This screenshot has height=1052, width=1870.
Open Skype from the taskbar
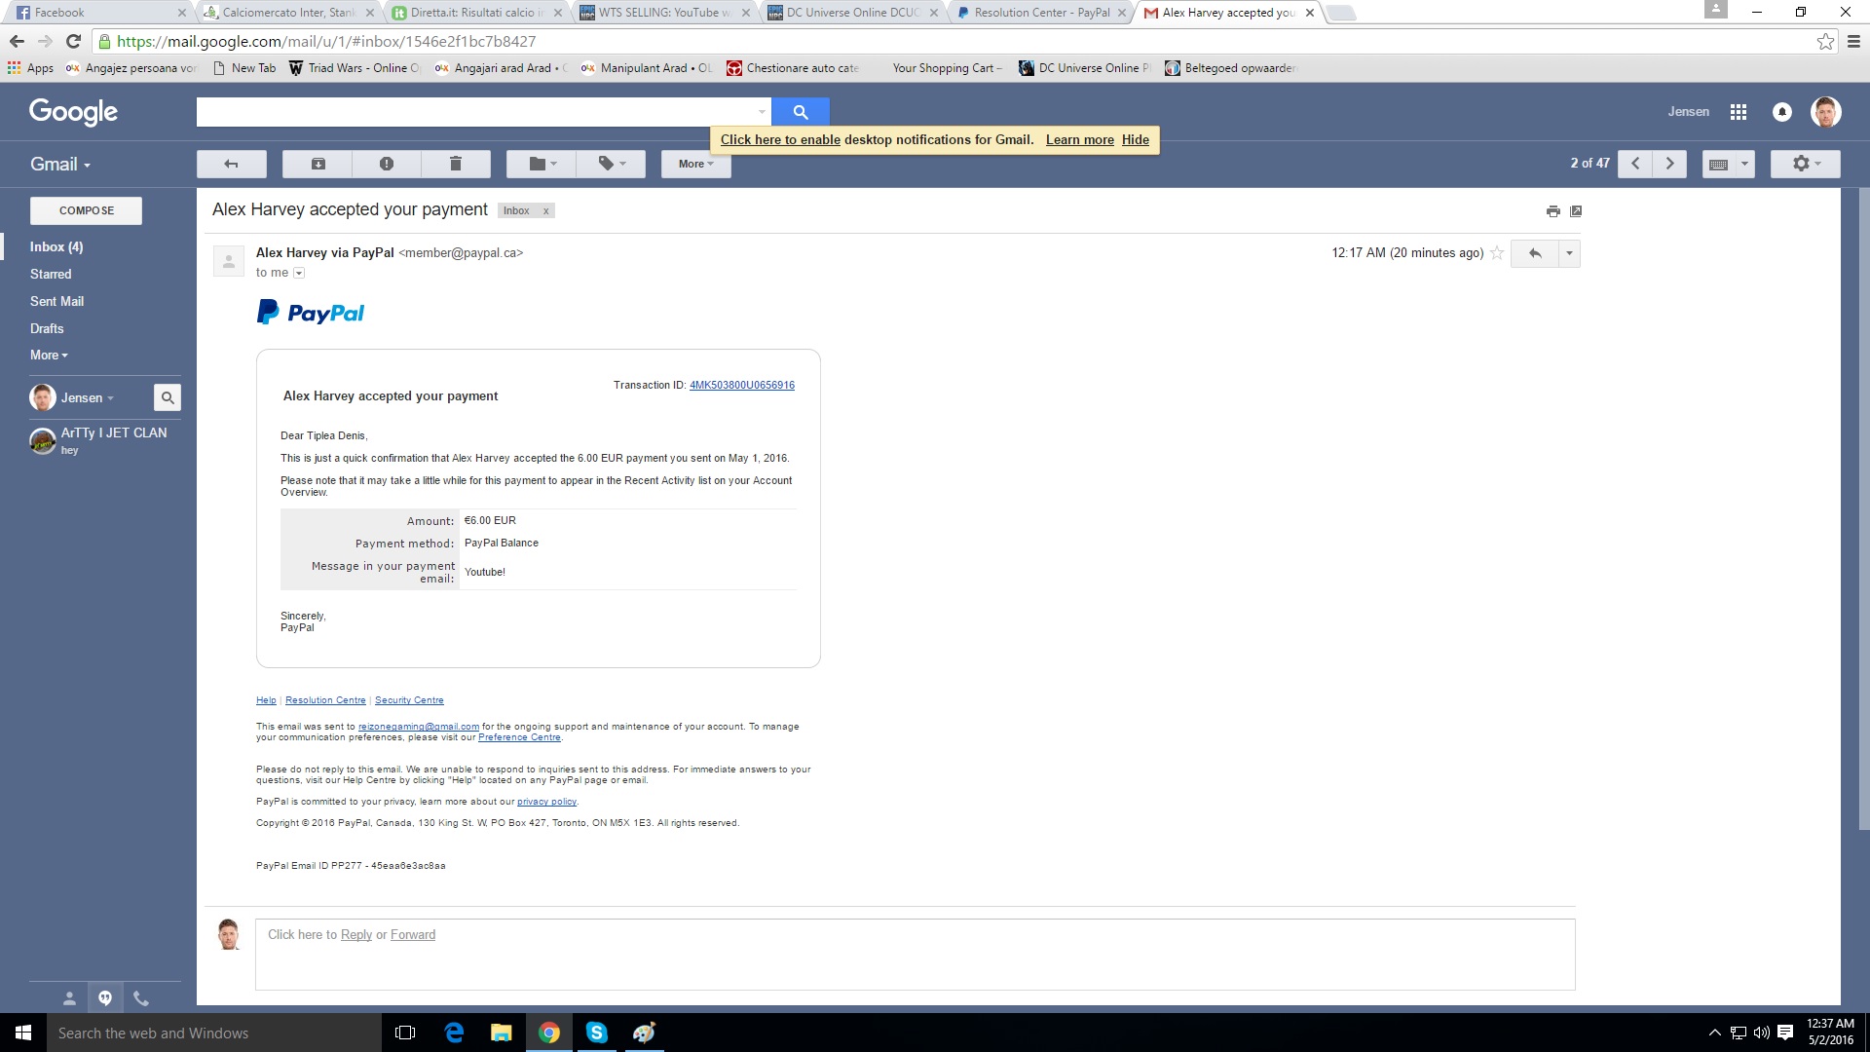597,1033
